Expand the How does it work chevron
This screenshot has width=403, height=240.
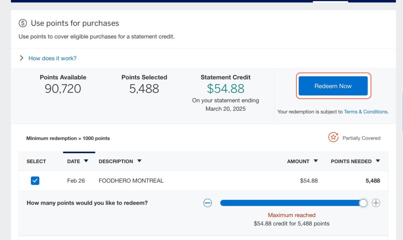point(22,58)
